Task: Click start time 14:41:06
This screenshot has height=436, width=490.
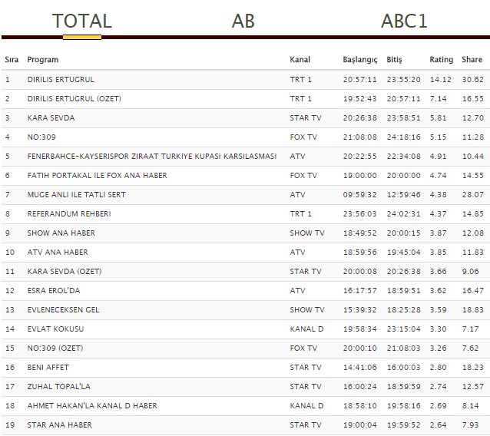Action: point(360,367)
